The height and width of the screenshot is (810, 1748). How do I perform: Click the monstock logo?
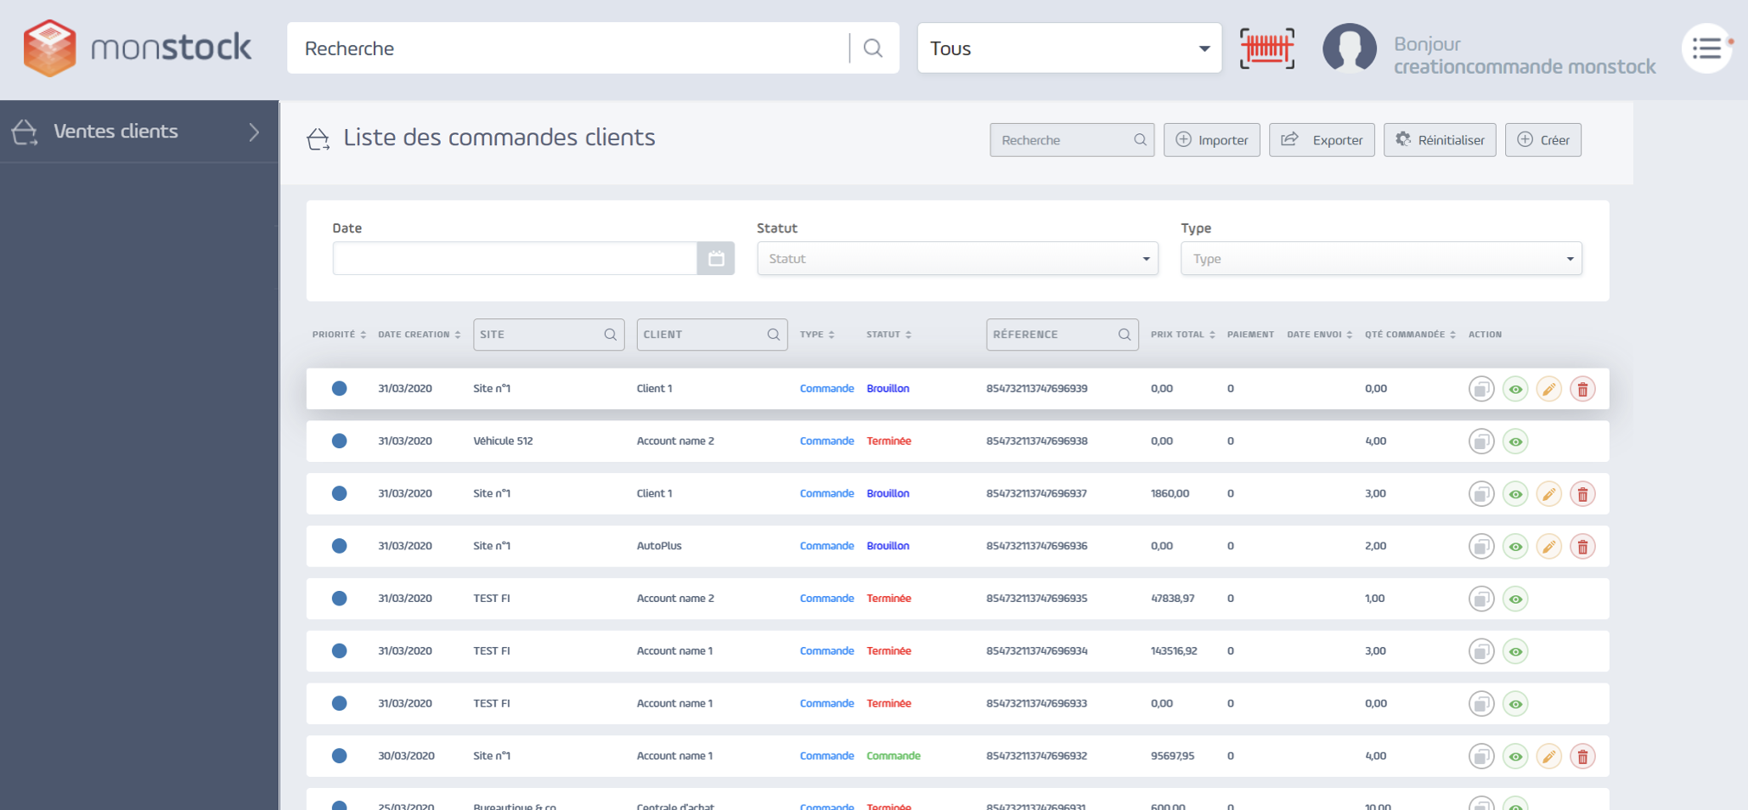(138, 48)
